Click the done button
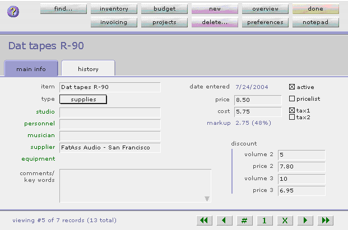This screenshot has height=230, width=348. (x=315, y=9)
